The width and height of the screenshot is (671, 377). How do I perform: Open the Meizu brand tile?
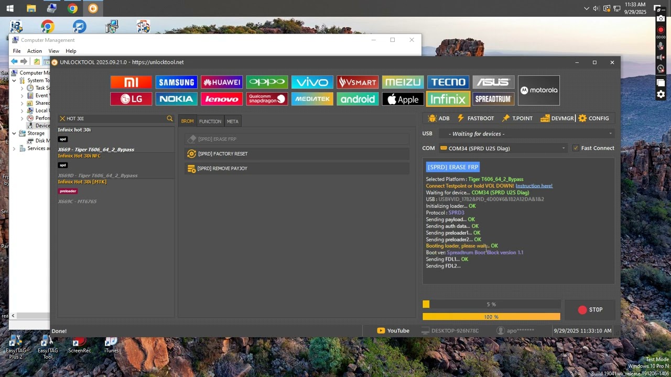[403, 82]
